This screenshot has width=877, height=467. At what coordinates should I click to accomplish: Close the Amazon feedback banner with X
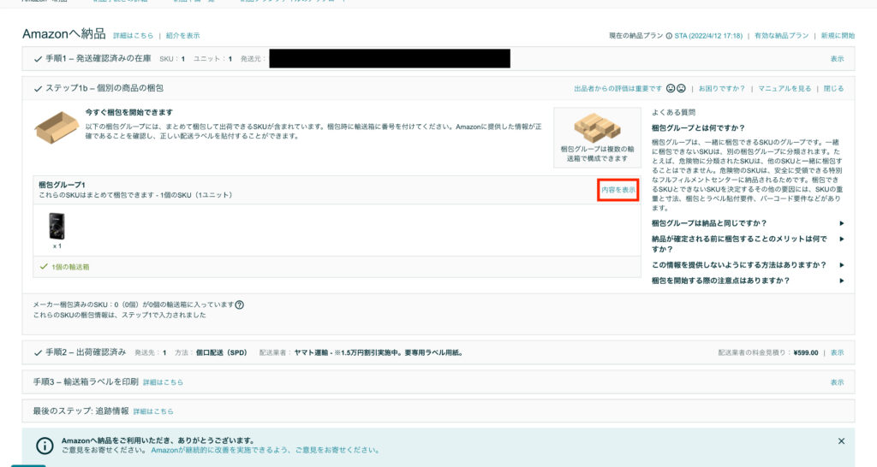pos(841,441)
